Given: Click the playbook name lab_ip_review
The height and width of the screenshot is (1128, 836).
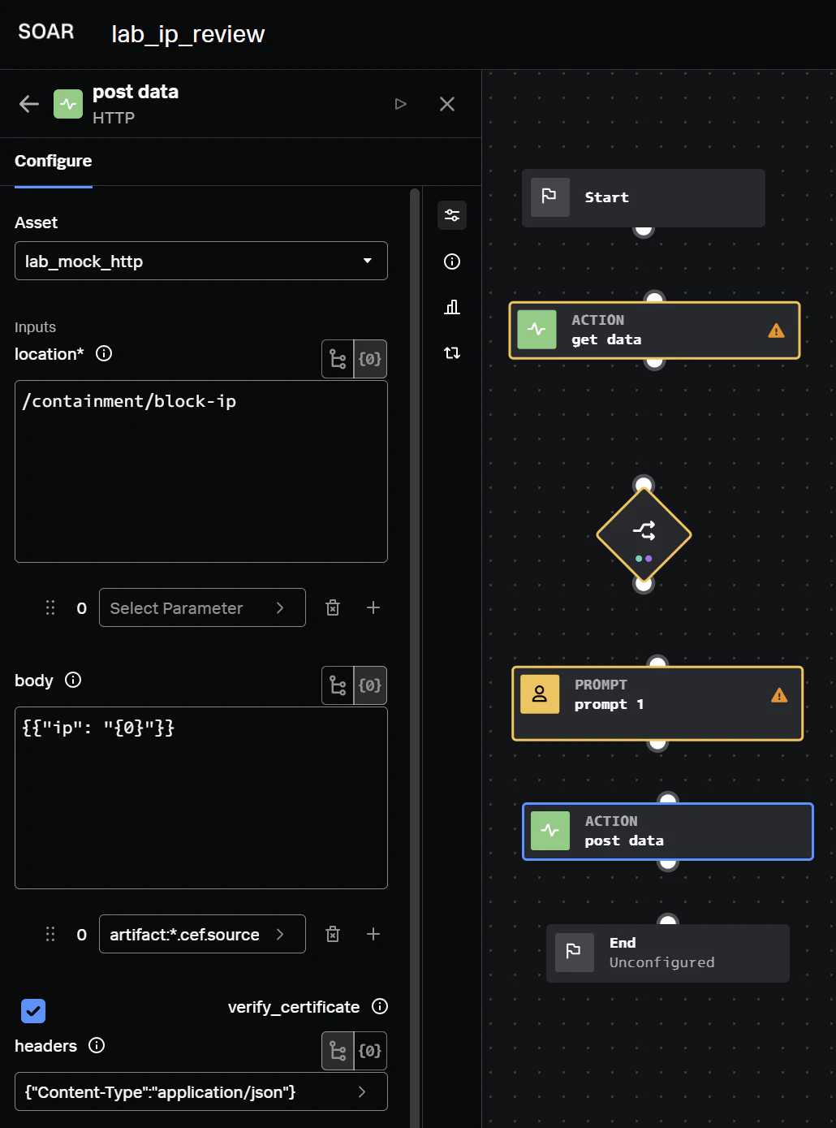Looking at the screenshot, I should pyautogui.click(x=187, y=34).
